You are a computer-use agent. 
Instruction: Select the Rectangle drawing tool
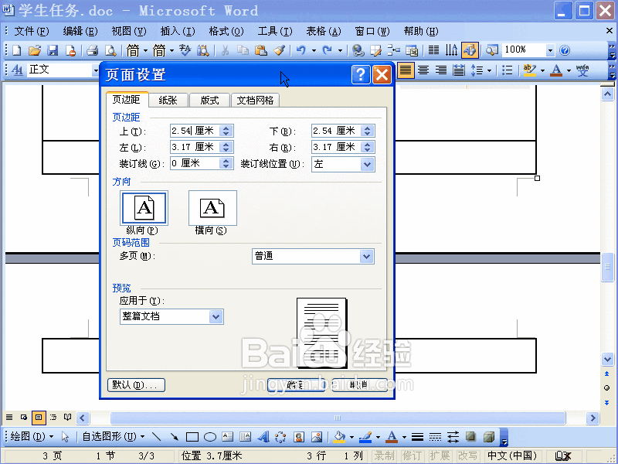[x=191, y=435]
